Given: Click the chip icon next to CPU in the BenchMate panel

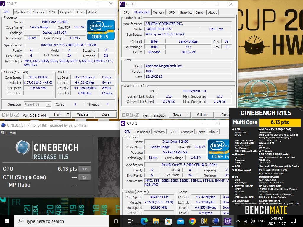Looking at the screenshot, I should pos(233,129).
